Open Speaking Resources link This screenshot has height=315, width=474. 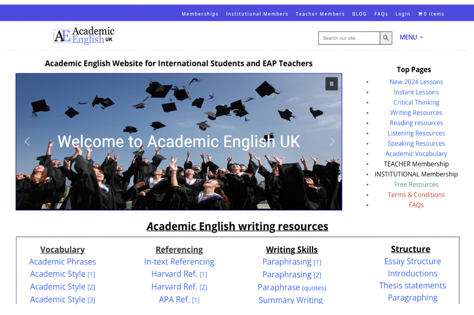[x=416, y=143]
